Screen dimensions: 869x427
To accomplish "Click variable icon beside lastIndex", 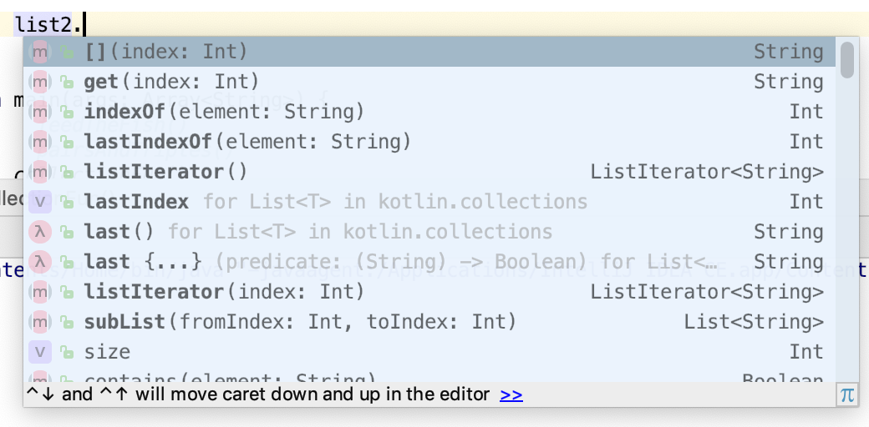I will 41,202.
